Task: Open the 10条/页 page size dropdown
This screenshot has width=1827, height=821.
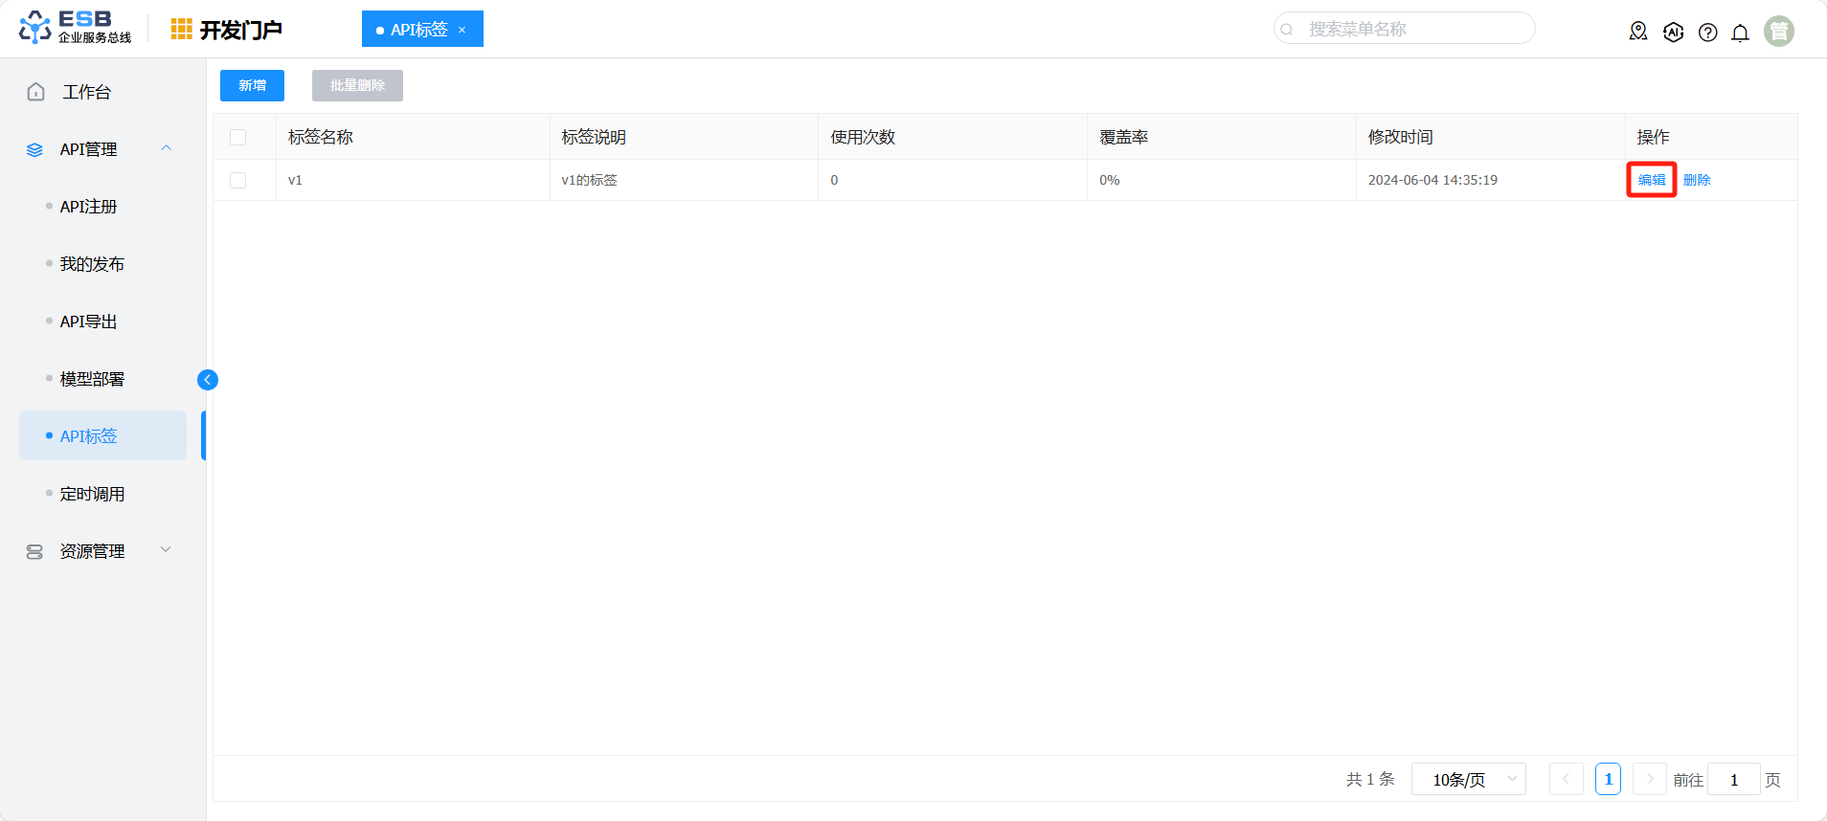Action: (1468, 780)
